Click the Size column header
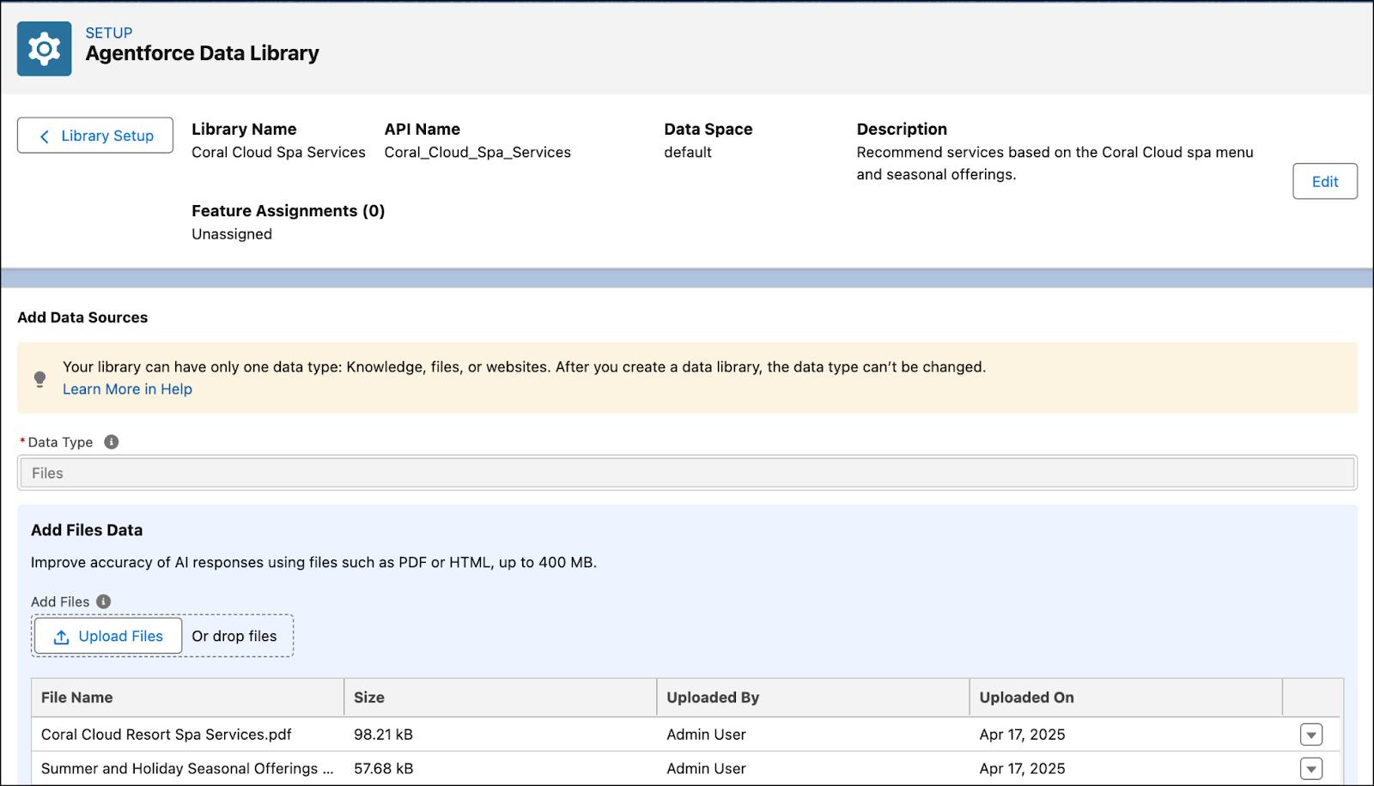Image resolution: width=1374 pixels, height=786 pixels. pyautogui.click(x=500, y=698)
